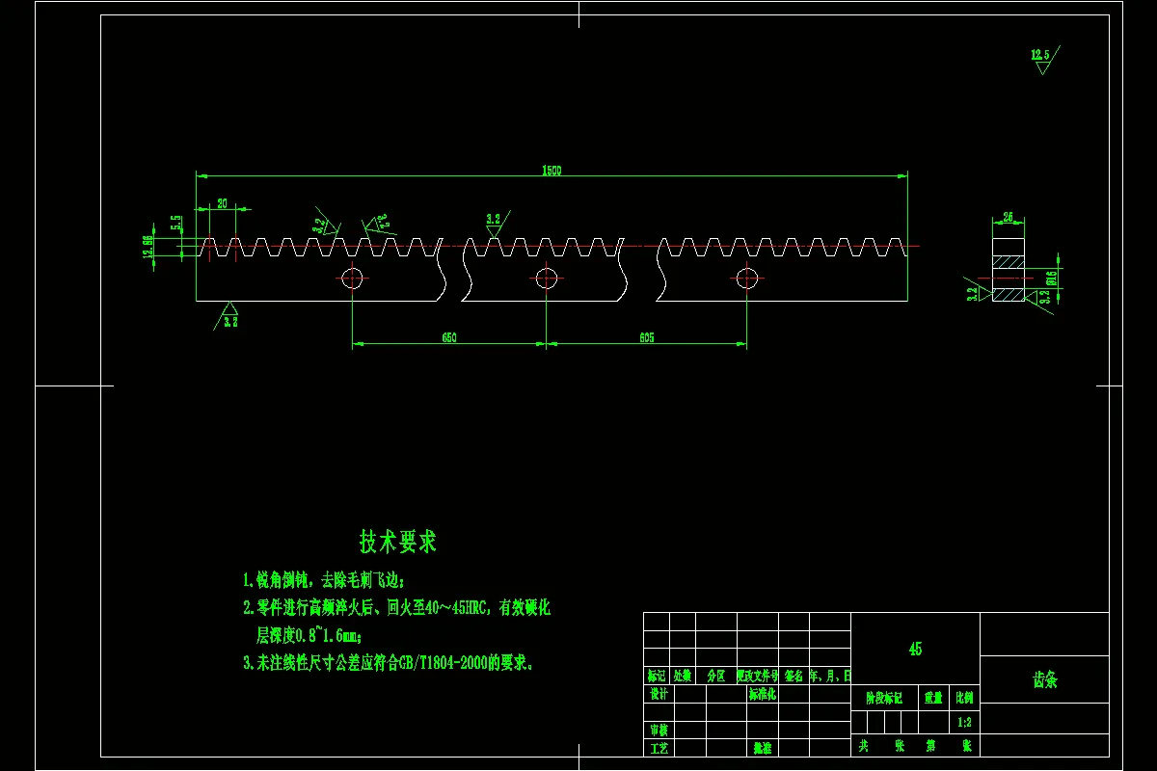The image size is (1157, 771).
Task: Click the '分区' header cell
Action: [715, 677]
